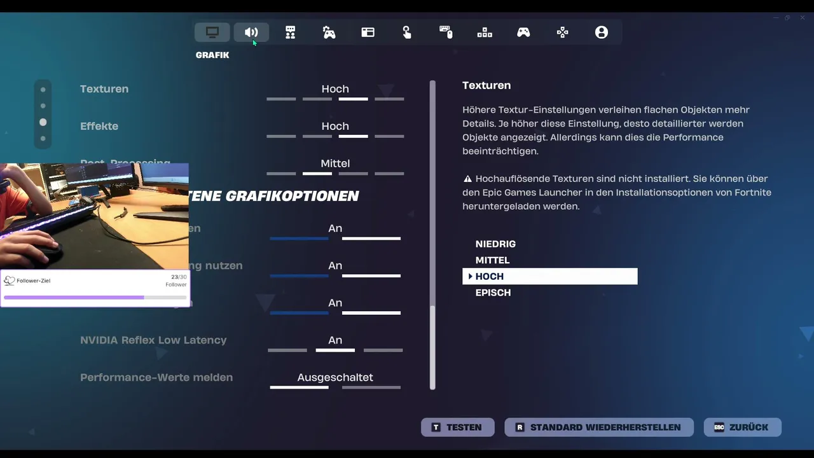Click the first segment of the Texturen slider
The width and height of the screenshot is (814, 458).
click(x=281, y=99)
